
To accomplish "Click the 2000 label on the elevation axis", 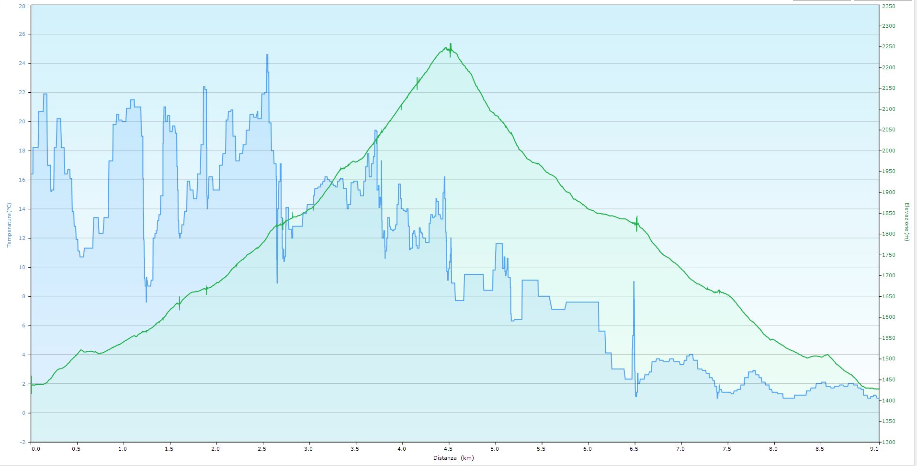I will coord(889,151).
